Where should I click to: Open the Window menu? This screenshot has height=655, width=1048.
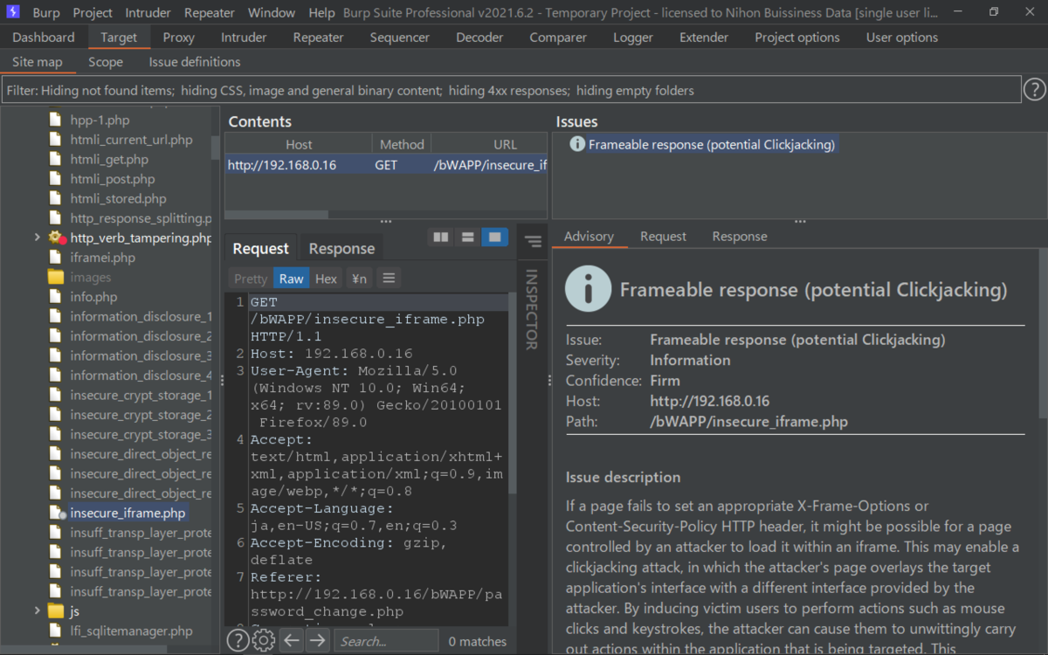coord(272,12)
